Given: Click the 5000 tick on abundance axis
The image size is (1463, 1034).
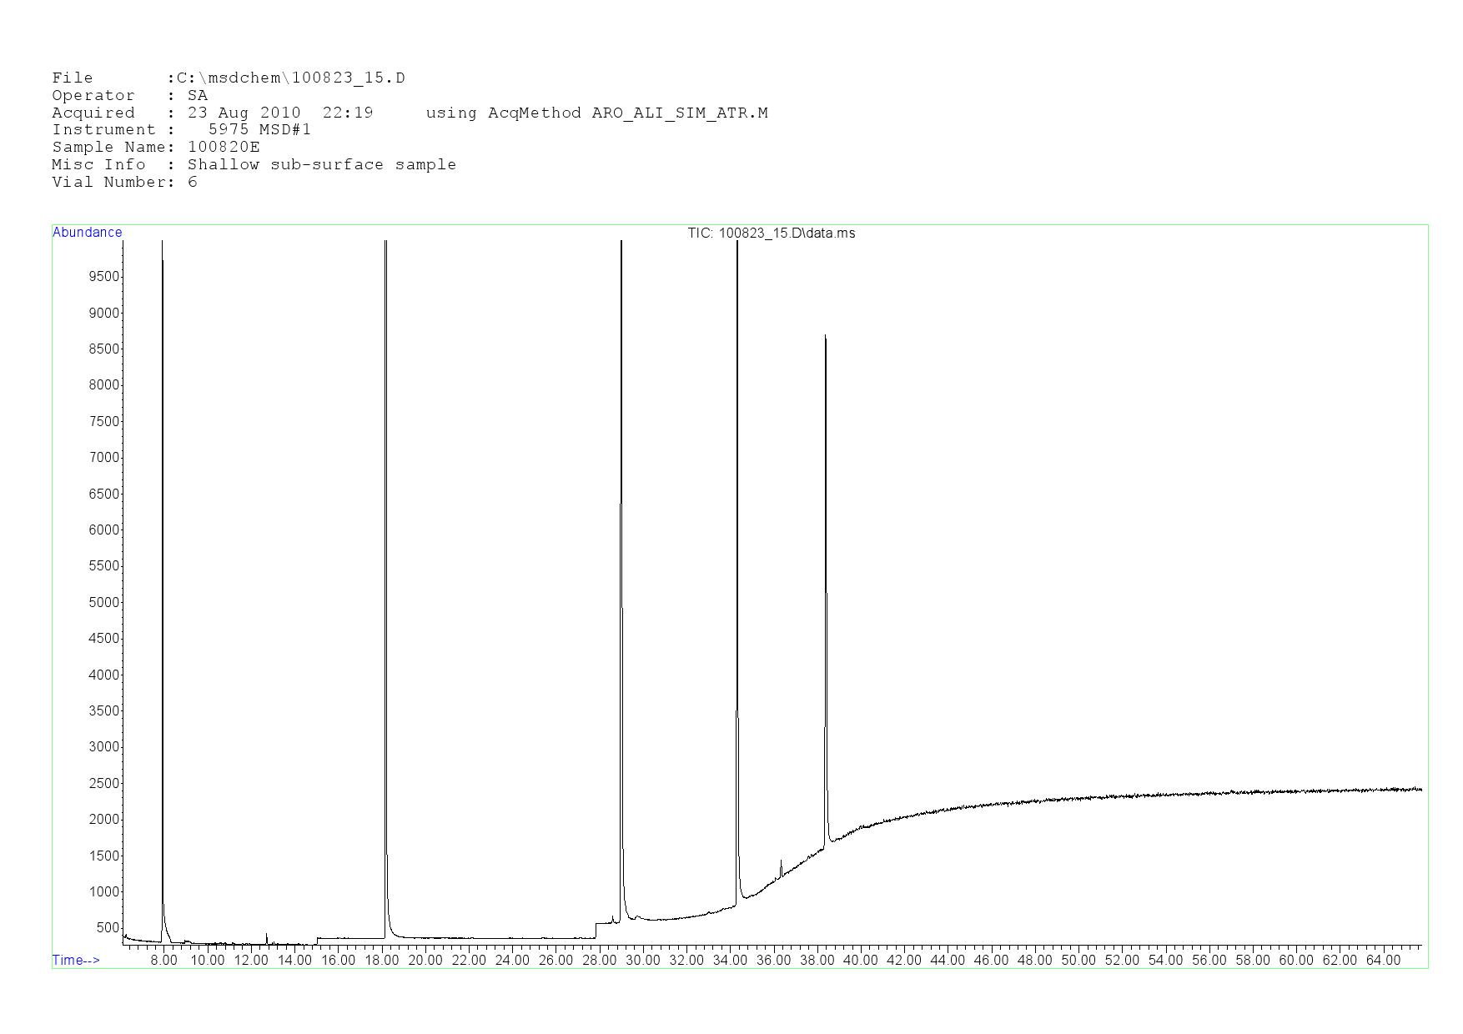Looking at the screenshot, I should click(x=104, y=603).
